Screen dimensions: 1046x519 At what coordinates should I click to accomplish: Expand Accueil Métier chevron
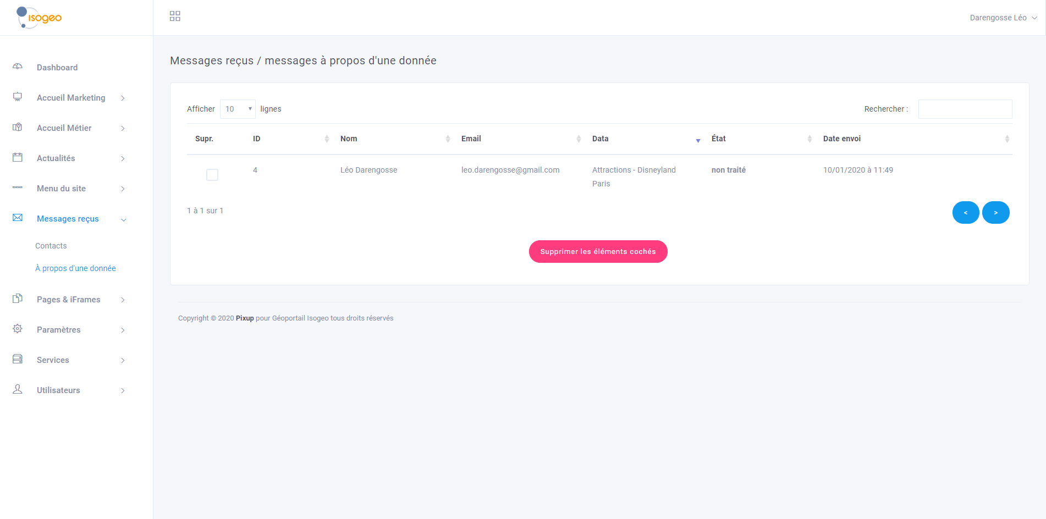click(123, 128)
